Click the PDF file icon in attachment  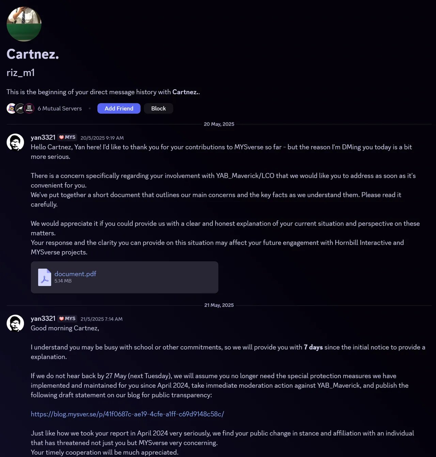click(x=44, y=277)
